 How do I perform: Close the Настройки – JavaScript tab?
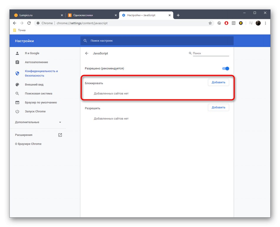click(170, 15)
